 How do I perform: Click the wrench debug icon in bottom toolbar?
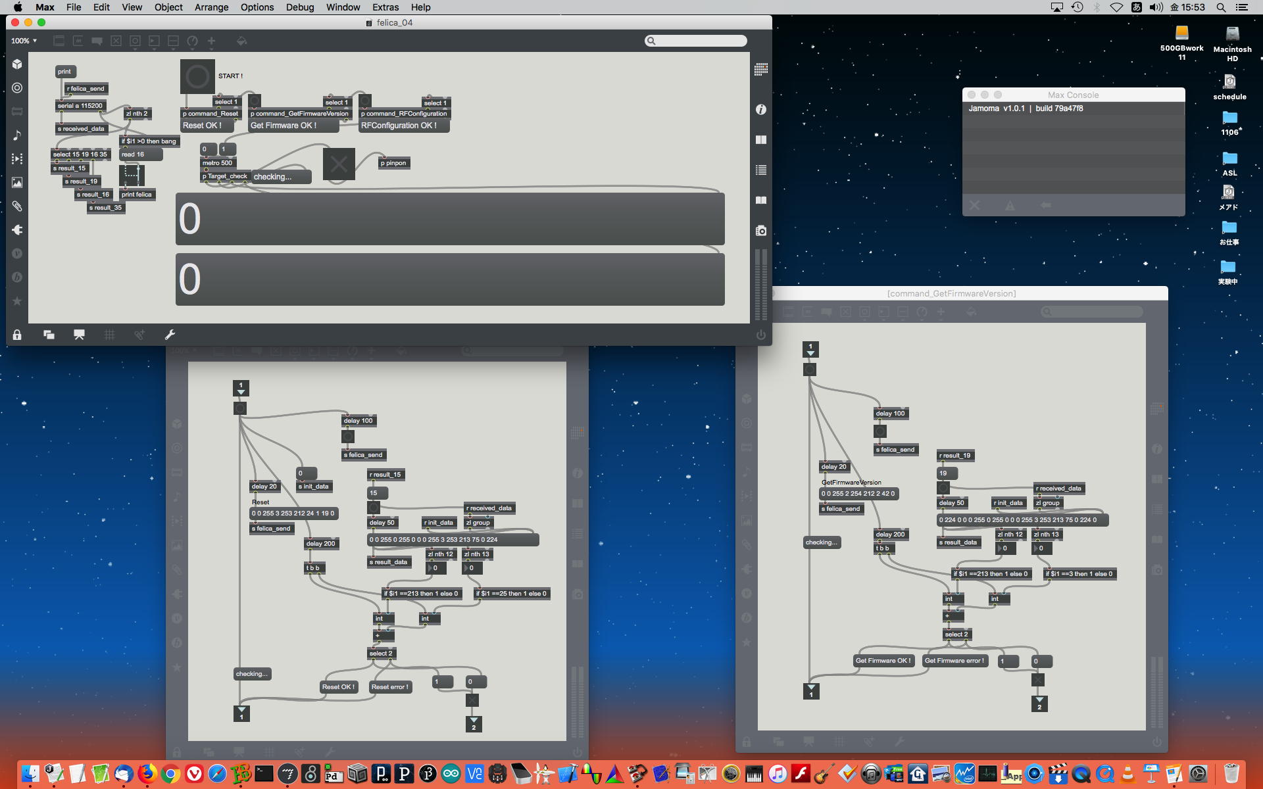click(x=170, y=335)
